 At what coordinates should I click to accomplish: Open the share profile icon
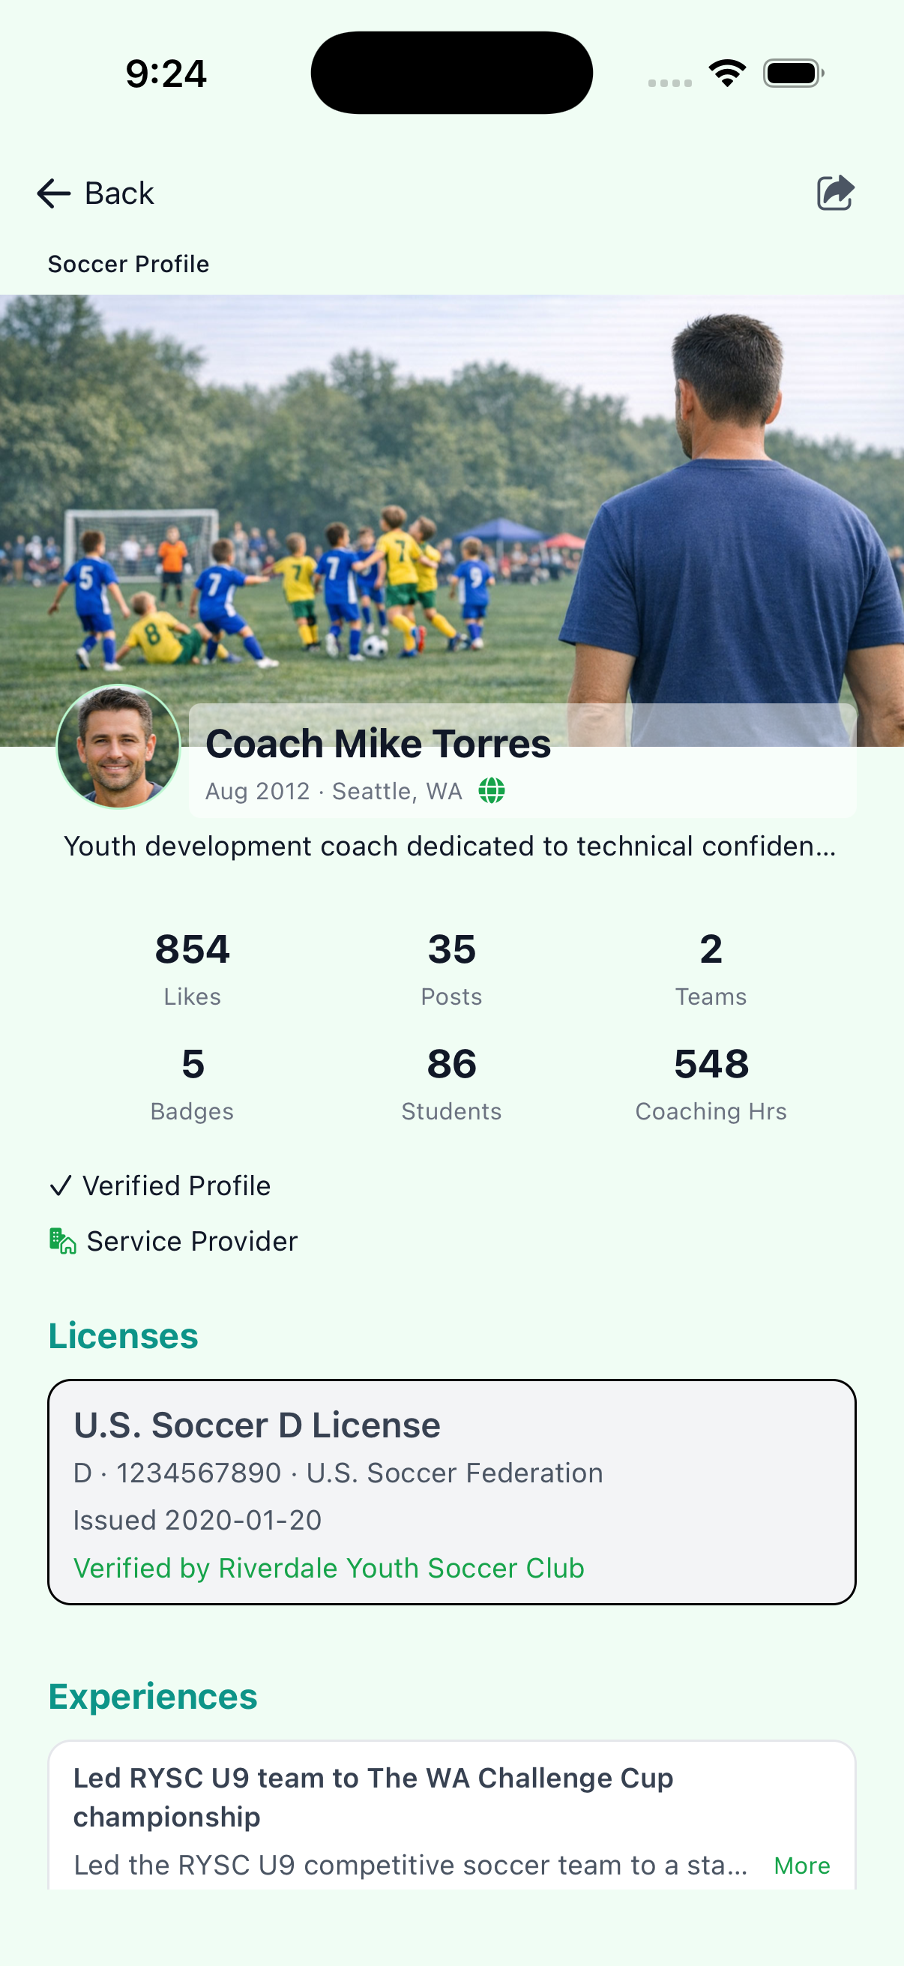click(x=834, y=193)
